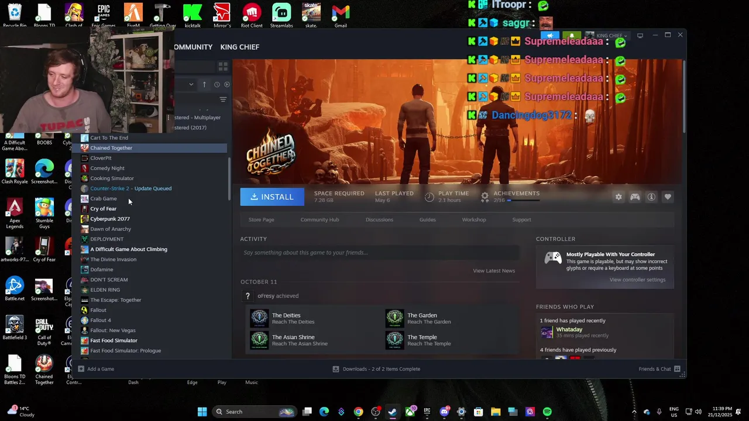
Task: Open KING CHIEF profile menu
Action: click(239, 47)
